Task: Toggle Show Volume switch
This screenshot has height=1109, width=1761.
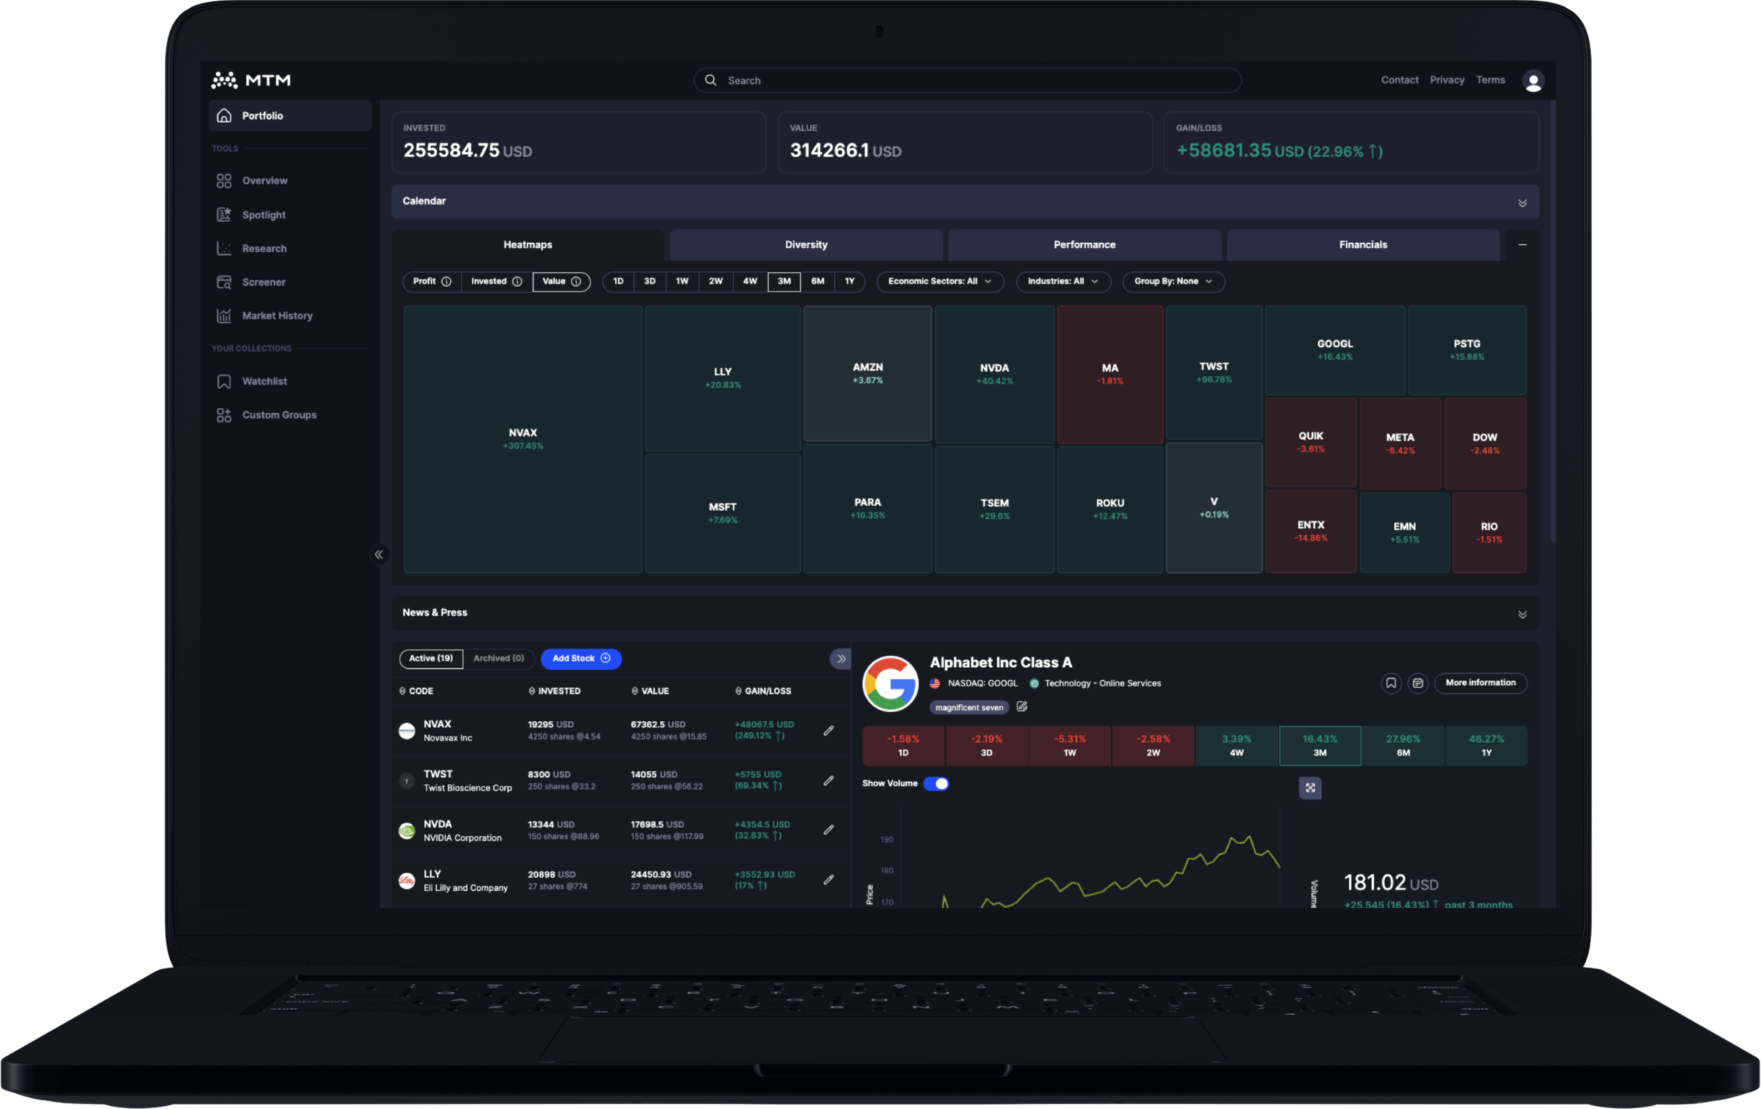Action: (x=935, y=785)
